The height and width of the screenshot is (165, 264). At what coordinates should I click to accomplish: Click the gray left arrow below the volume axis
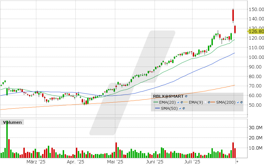(x=237, y=162)
